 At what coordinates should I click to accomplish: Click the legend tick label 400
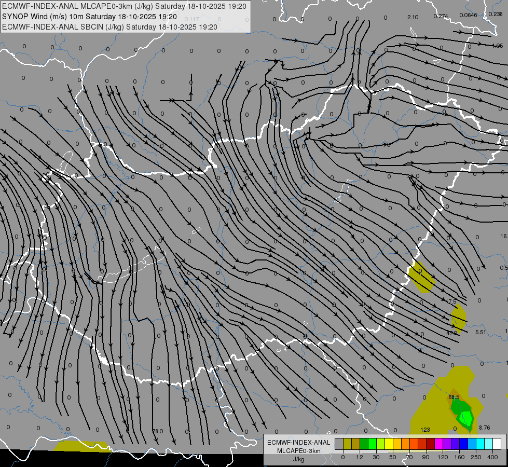tap(492, 458)
